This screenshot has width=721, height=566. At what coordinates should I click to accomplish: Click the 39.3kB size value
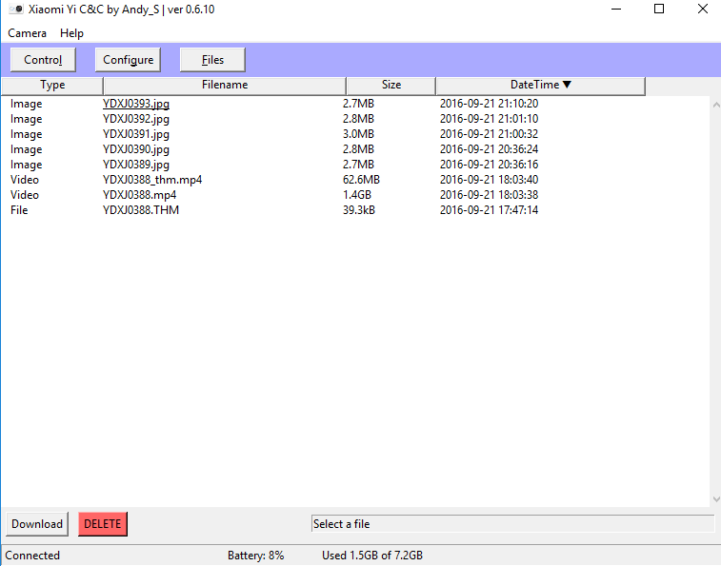[359, 210]
